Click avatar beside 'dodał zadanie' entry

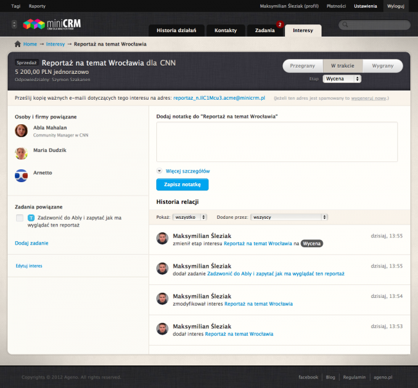[162, 268]
